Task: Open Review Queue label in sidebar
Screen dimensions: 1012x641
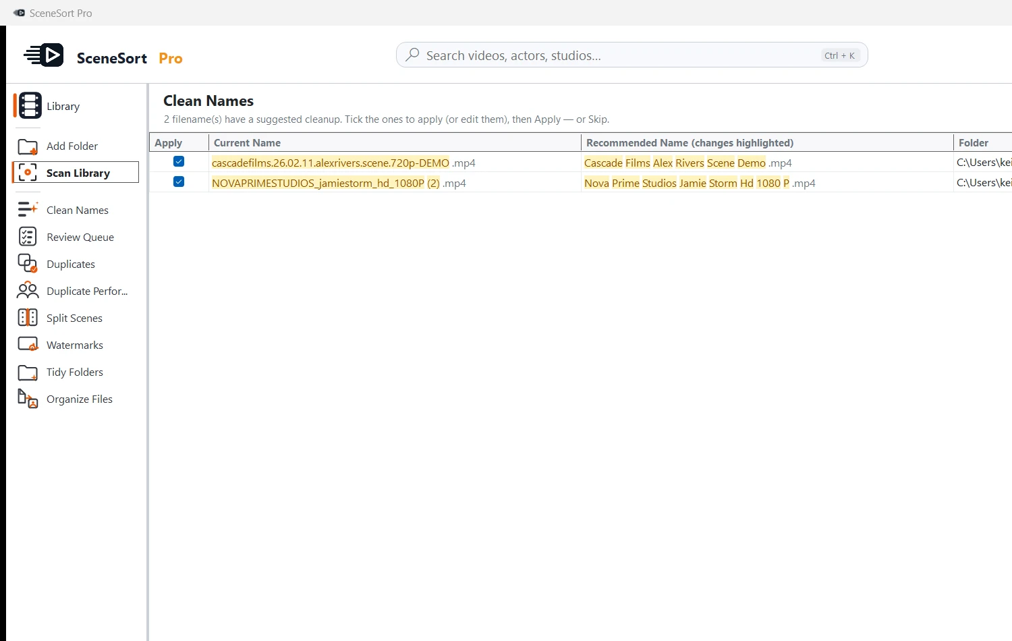Action: (80, 238)
